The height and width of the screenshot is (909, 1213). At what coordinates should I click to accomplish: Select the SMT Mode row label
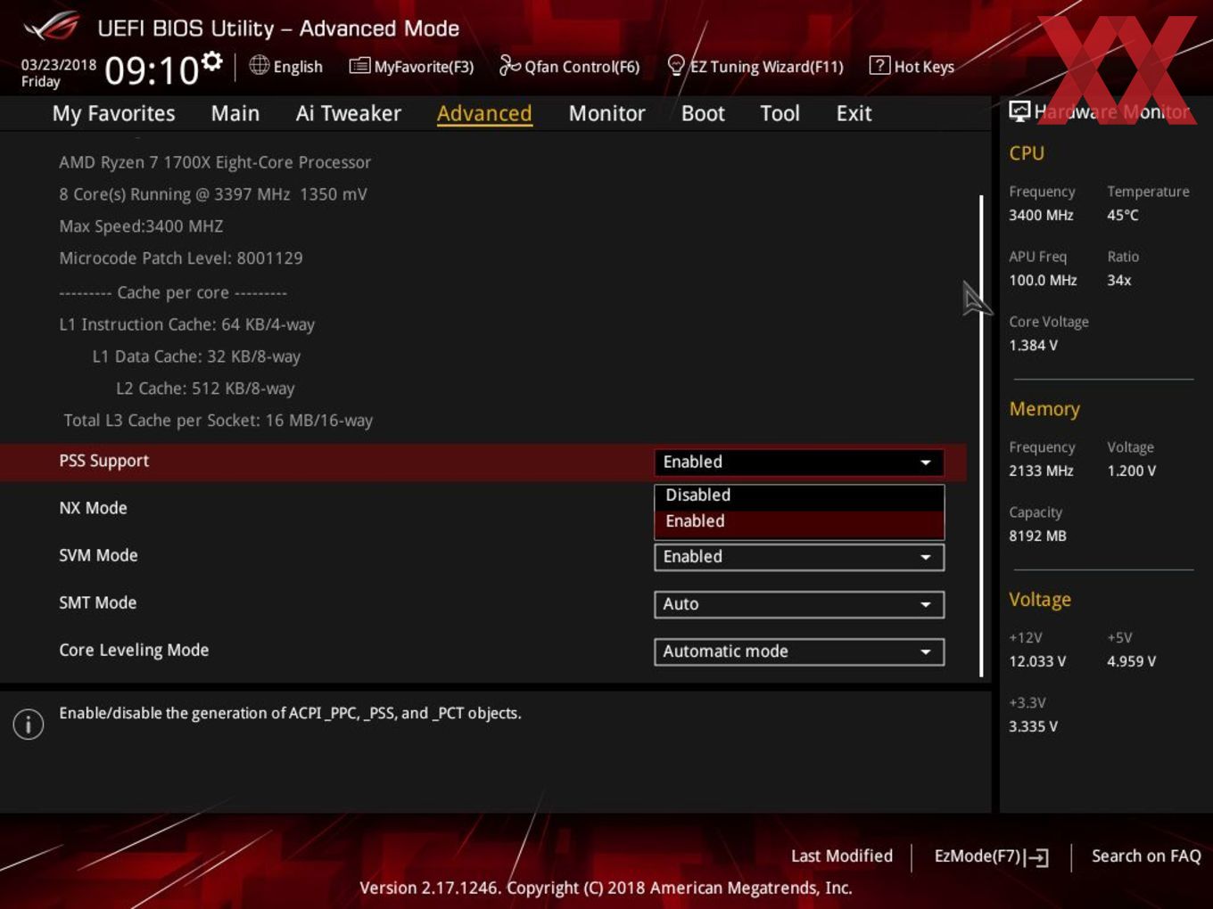point(97,602)
